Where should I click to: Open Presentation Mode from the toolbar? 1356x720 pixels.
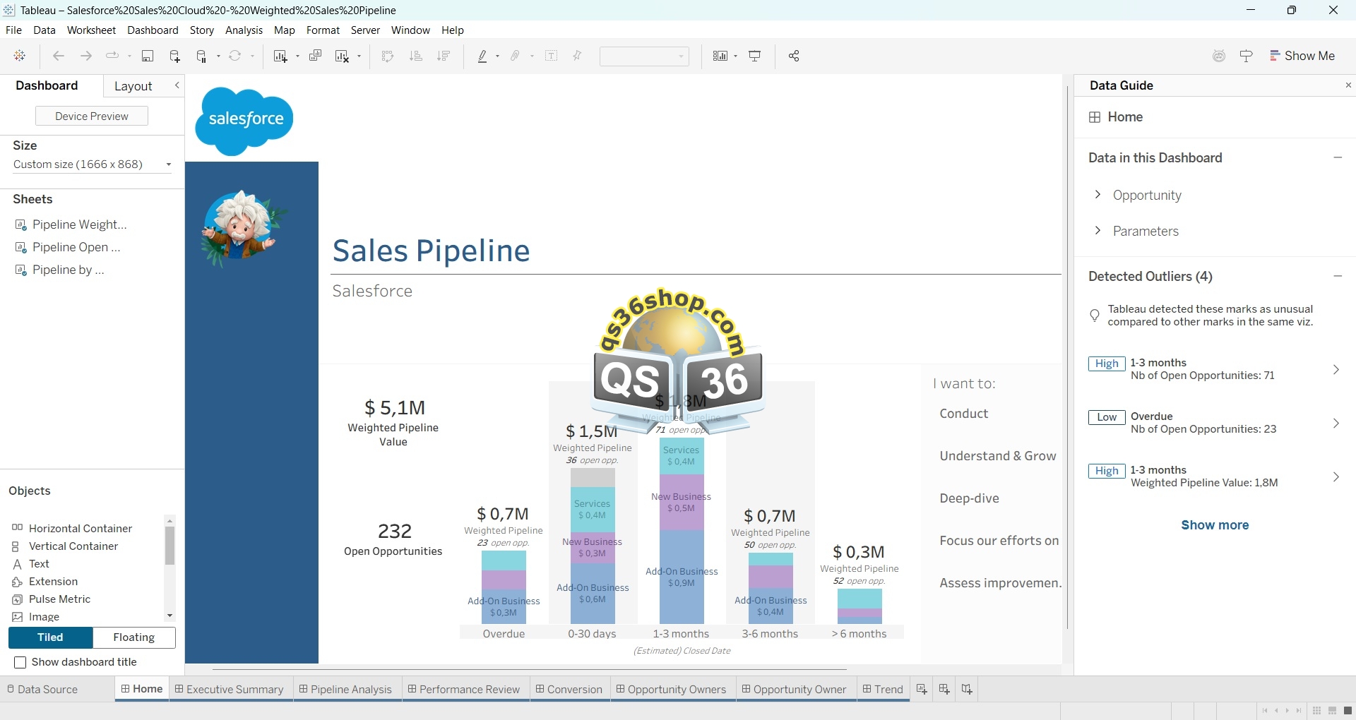point(755,56)
